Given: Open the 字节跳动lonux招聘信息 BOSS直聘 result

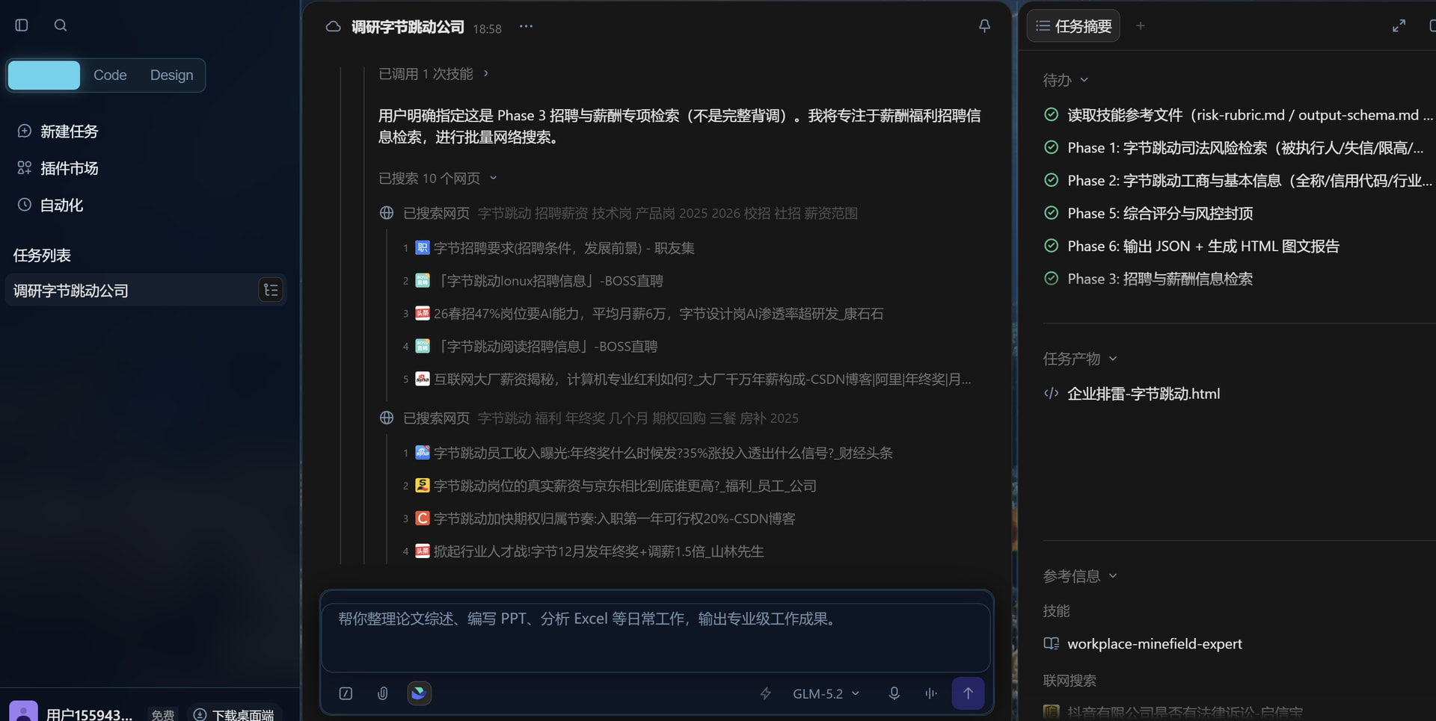Looking at the screenshot, I should (548, 281).
